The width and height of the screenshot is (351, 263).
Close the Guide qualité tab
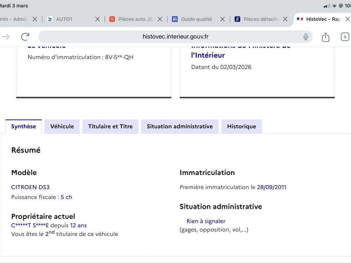222,19
